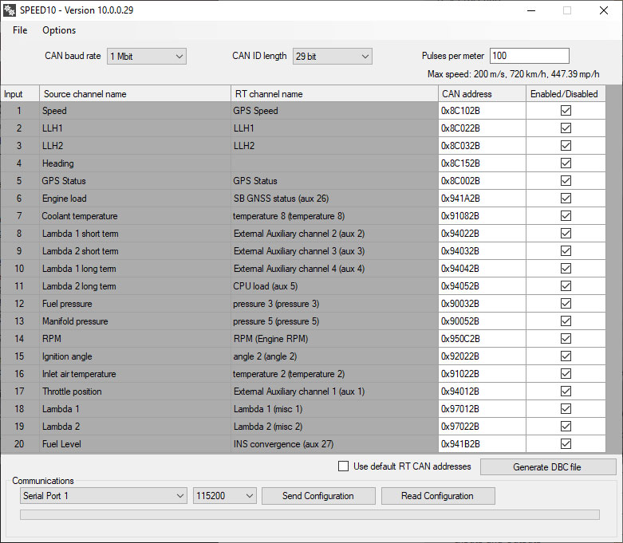
Task: Click the communications progress bar
Action: (x=310, y=515)
